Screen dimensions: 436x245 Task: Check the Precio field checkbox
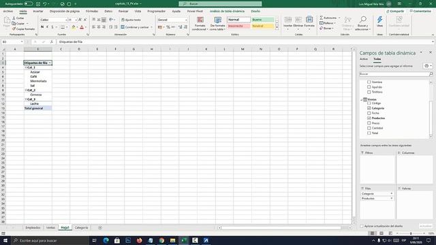point(369,123)
